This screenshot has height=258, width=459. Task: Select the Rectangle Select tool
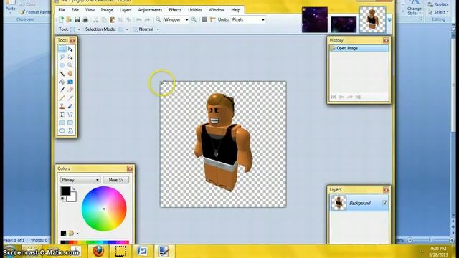pyautogui.click(x=62, y=49)
